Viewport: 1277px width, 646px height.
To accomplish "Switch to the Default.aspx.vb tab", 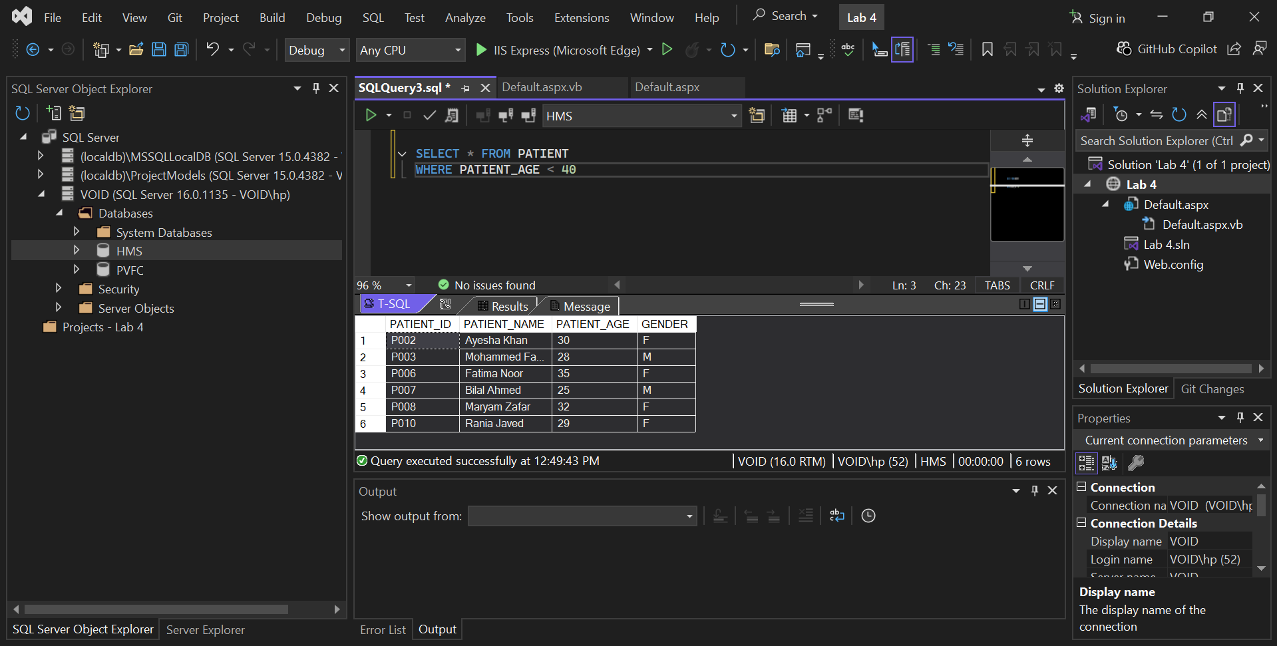I will pos(542,87).
